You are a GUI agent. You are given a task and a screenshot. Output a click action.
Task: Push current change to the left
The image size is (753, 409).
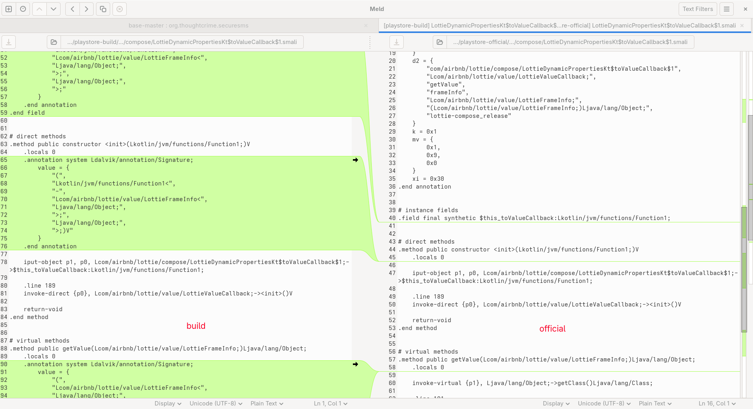(x=72, y=9)
